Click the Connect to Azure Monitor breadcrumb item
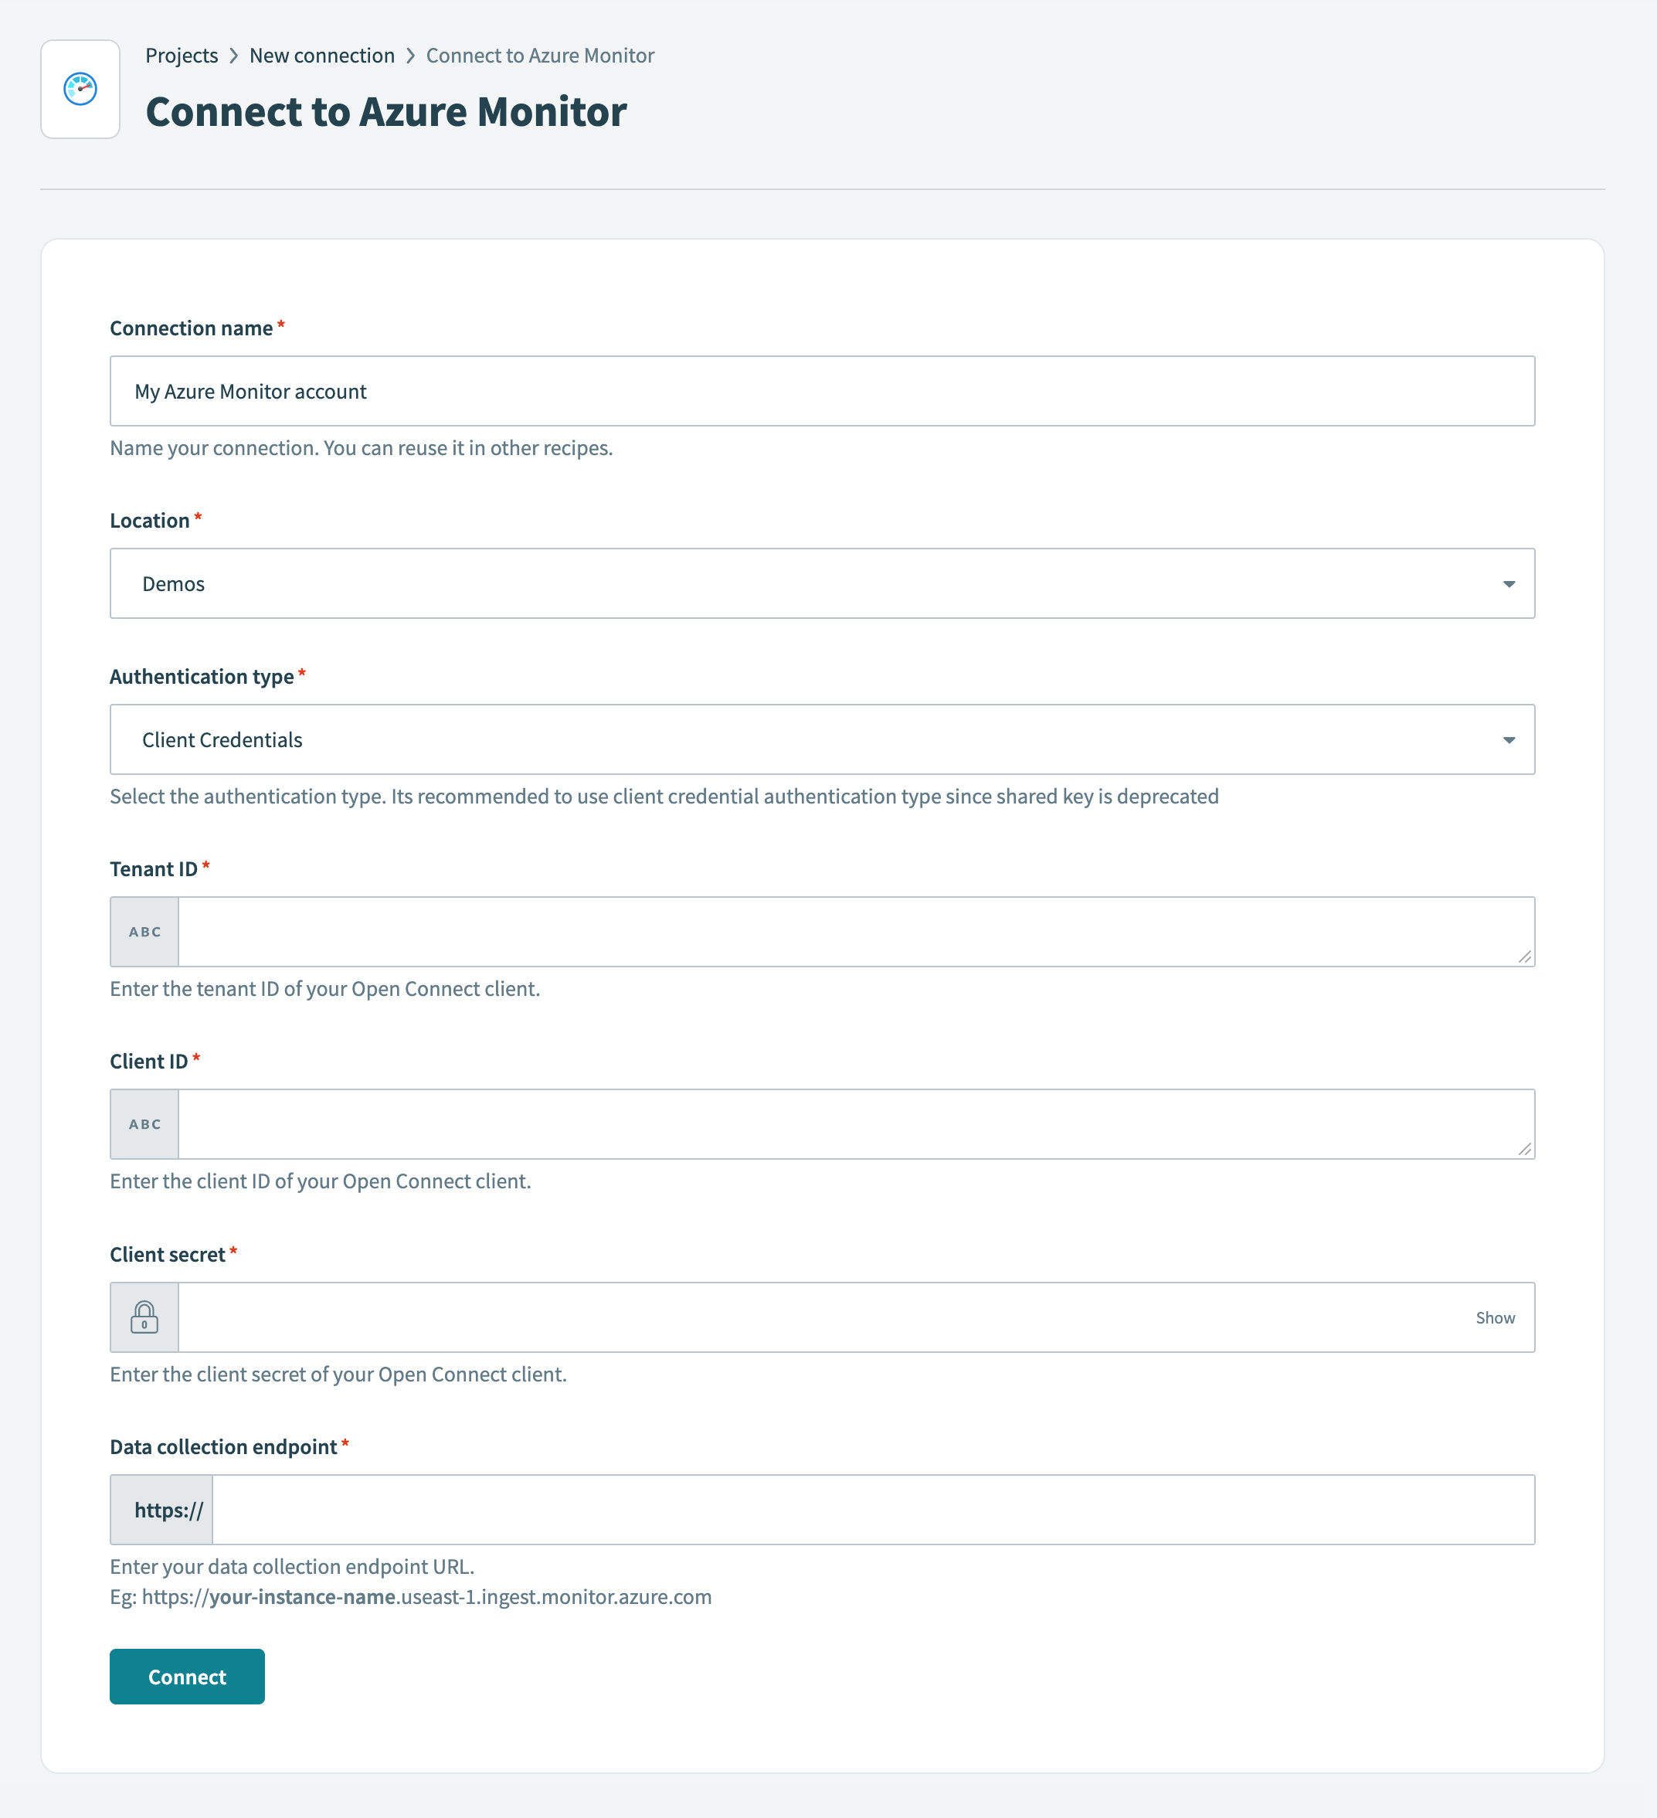This screenshot has height=1818, width=1657. (x=539, y=55)
